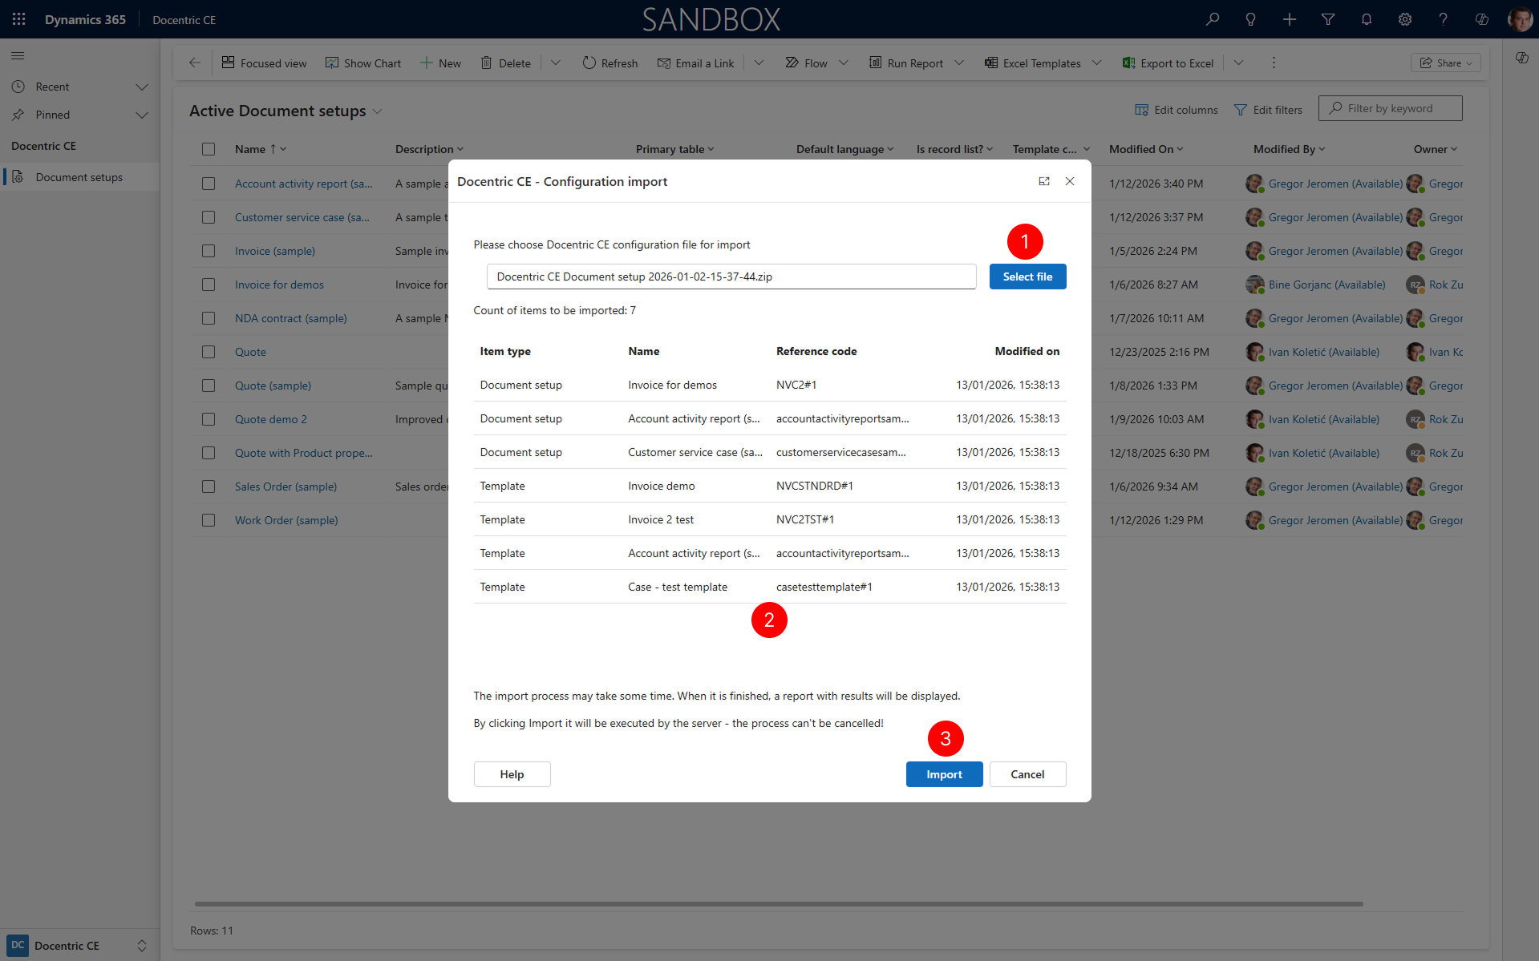Open the Owner column header menu

tap(1436, 149)
